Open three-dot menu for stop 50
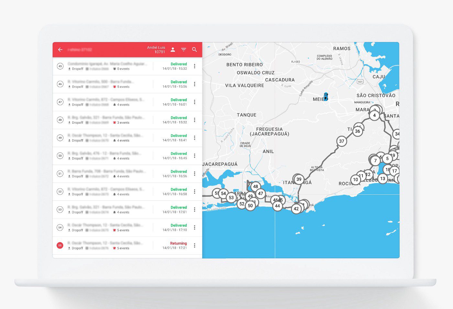Screen dimensions: 453x309 pos(194,156)
